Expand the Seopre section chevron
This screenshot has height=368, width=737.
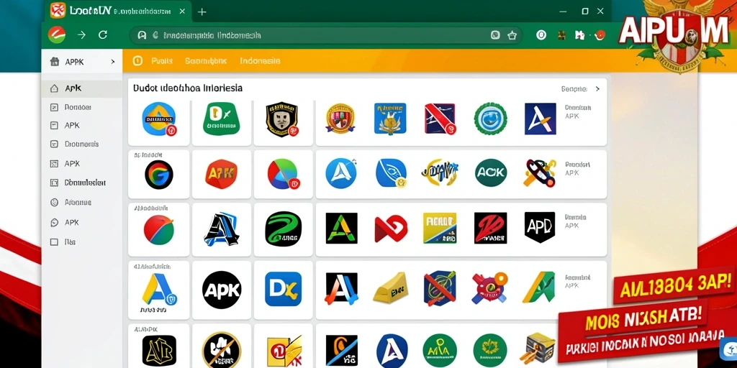[x=597, y=88]
